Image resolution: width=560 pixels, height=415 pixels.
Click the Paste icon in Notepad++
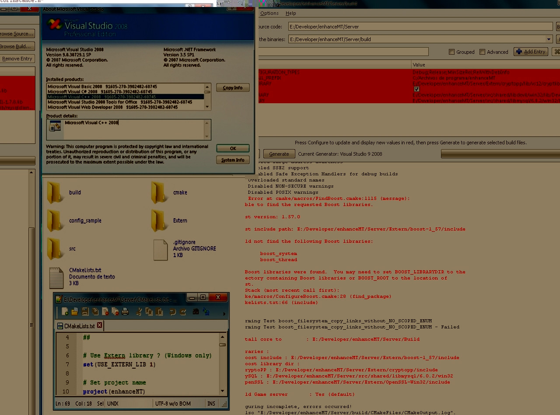click(x=159, y=311)
